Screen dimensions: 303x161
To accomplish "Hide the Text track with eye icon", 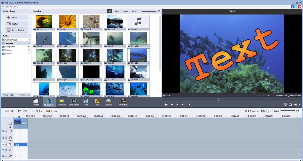I will 3,144.
